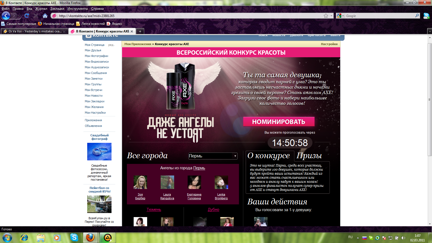Switch to the О конкурсе tab

click(268, 156)
